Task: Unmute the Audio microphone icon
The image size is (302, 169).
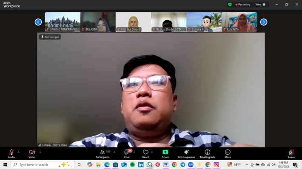Action: pyautogui.click(x=11, y=152)
